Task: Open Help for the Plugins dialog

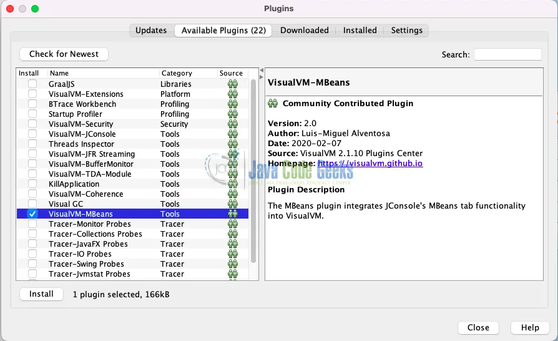Action: [x=530, y=327]
